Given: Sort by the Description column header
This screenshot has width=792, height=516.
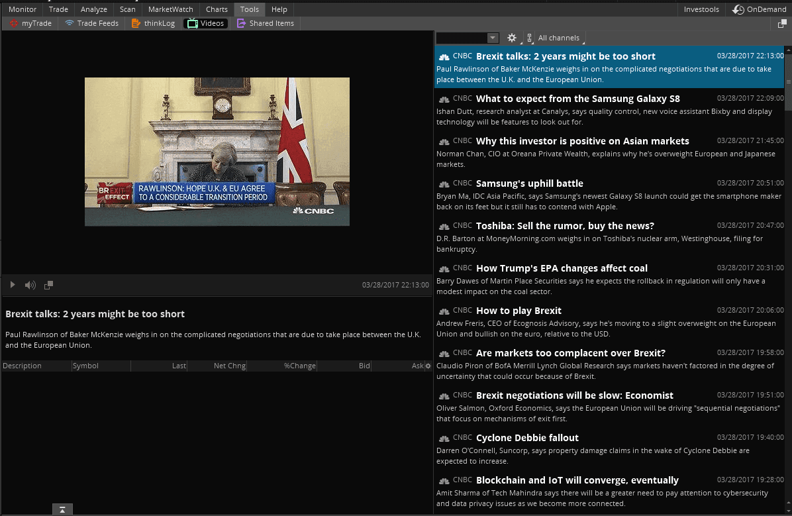Looking at the screenshot, I should [x=36, y=366].
